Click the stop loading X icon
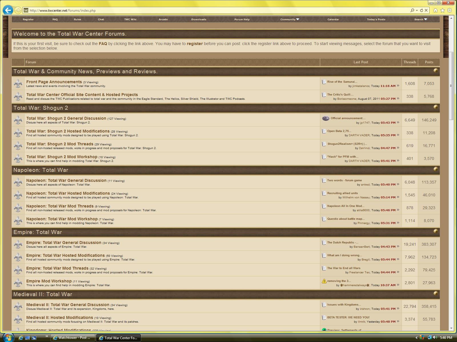 pos(426,10)
